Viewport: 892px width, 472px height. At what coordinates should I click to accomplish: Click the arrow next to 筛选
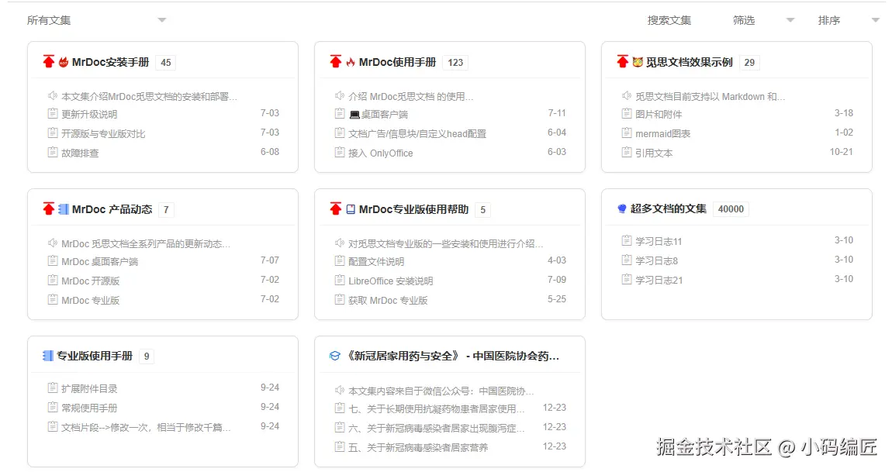(x=790, y=20)
